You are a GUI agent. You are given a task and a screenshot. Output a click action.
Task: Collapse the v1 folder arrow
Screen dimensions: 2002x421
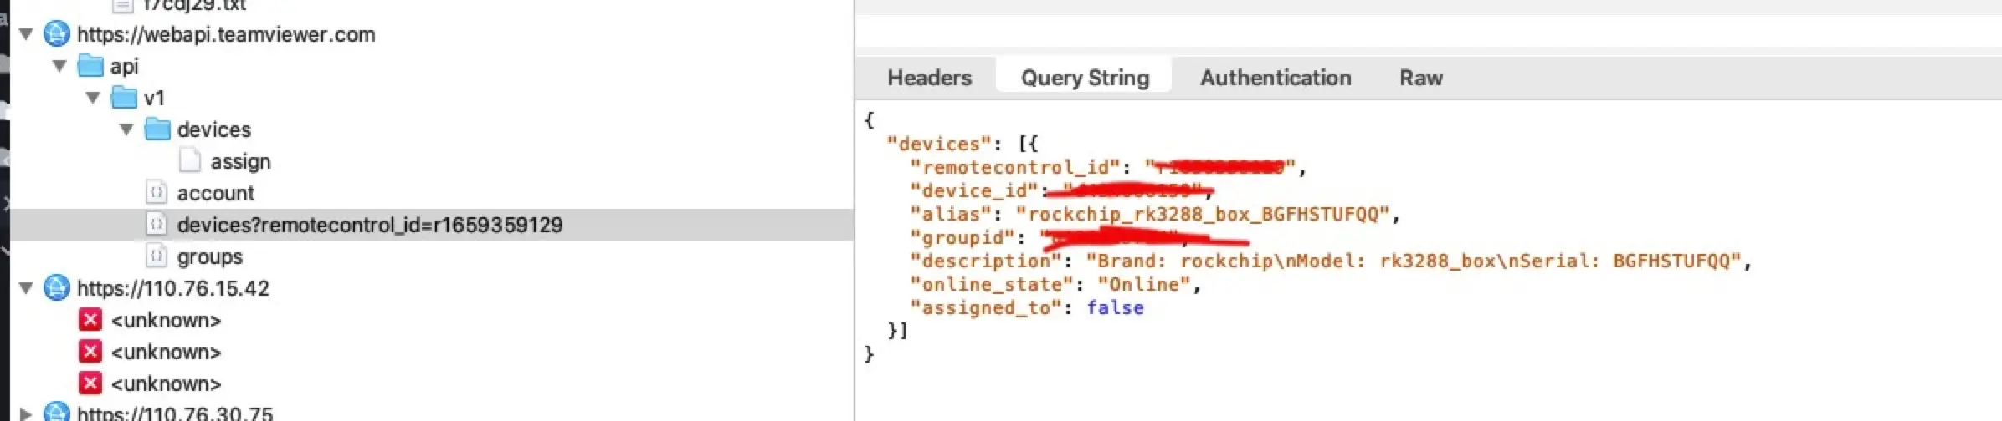[93, 98]
